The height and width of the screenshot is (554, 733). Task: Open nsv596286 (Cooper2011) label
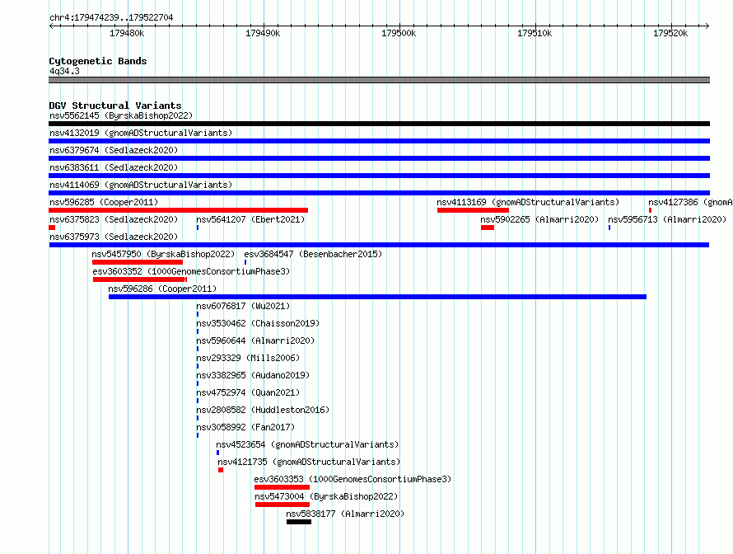162,289
